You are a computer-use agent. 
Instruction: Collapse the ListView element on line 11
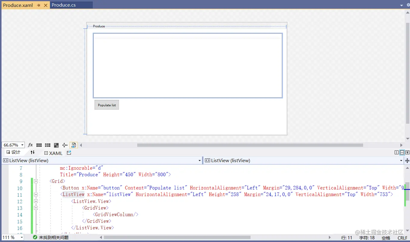[36, 195]
